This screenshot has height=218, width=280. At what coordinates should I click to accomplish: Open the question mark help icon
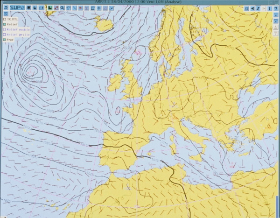coord(275,8)
